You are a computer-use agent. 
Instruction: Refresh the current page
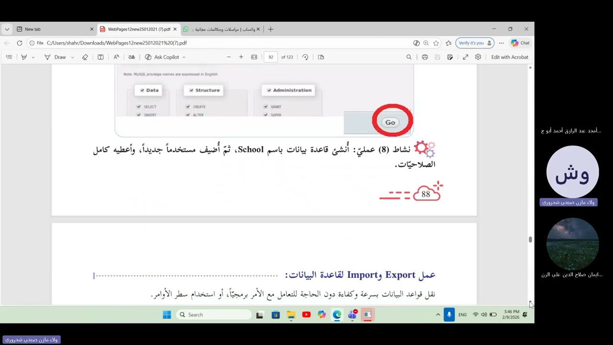19,43
